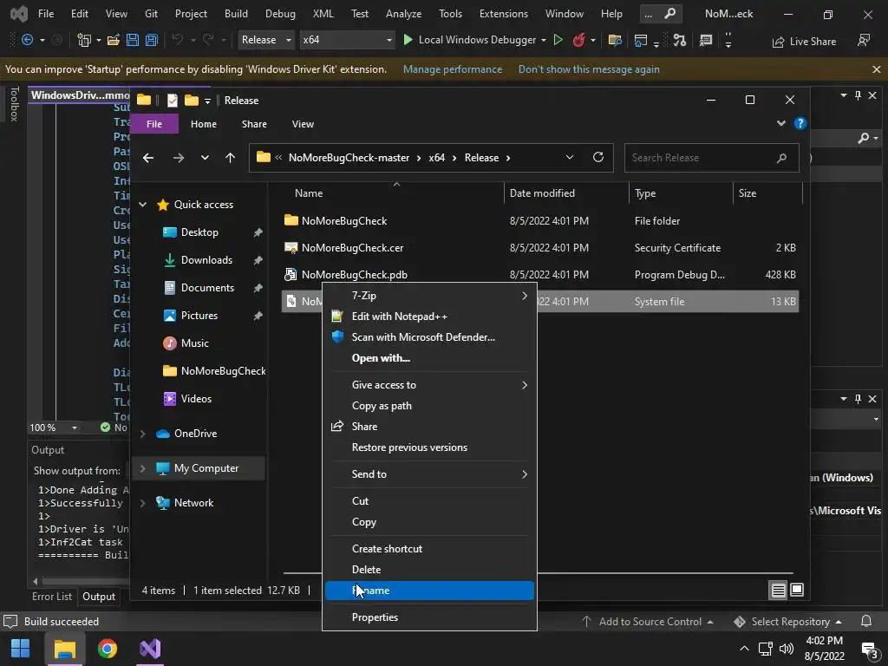Choose Edit with Notepad++ from context menu
Image resolution: width=888 pixels, height=666 pixels.
pos(429,317)
